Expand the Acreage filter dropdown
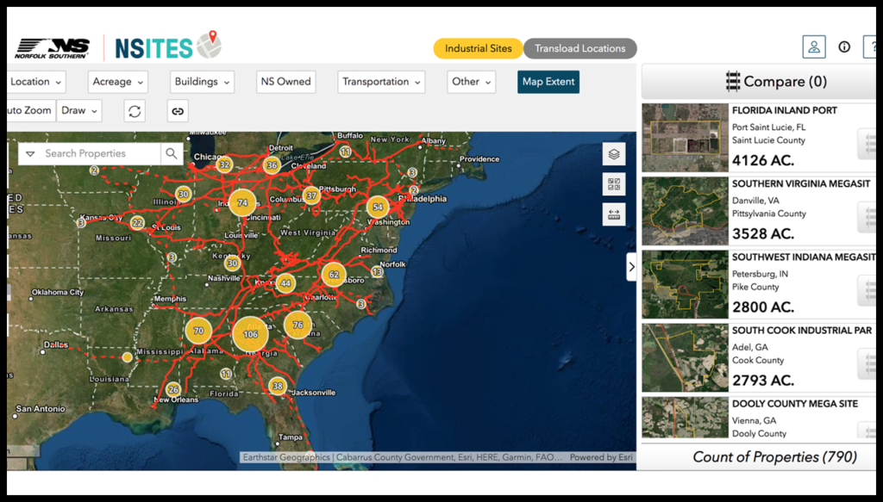Image resolution: width=883 pixels, height=502 pixels. tap(118, 82)
